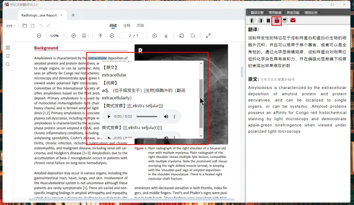Click the 【美式发音】 phonetic text
Viewport: 354px width, 205px height.
pyautogui.click(x=133, y=106)
